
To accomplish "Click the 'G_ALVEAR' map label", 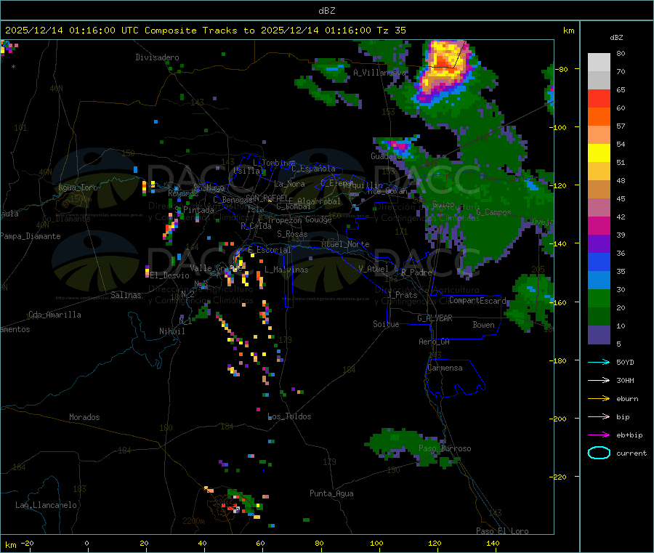I will point(435,318).
